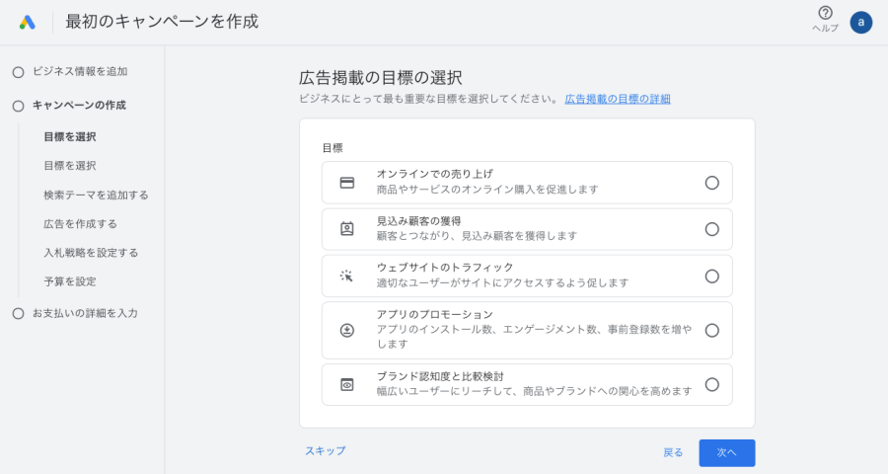The height and width of the screenshot is (474, 888).
Task: Go to 広告を作成する step
Action: [x=81, y=224]
